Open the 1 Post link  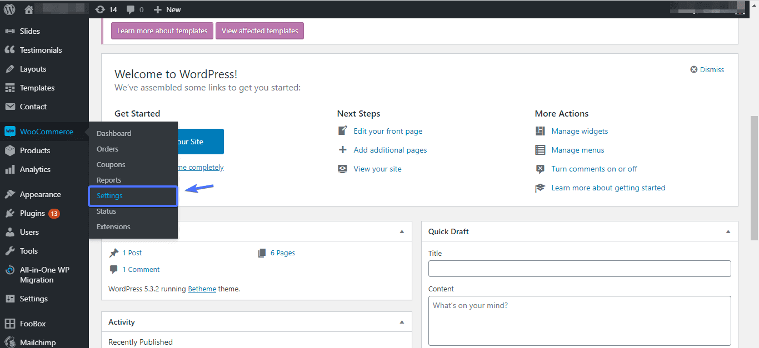click(132, 253)
